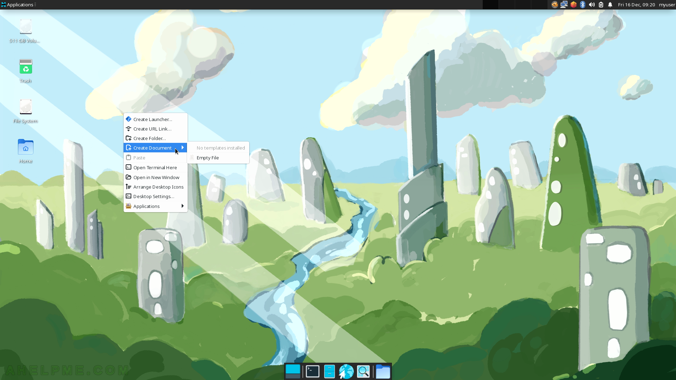
Task: Expand the Create Document submenu arrow
Action: [182, 147]
